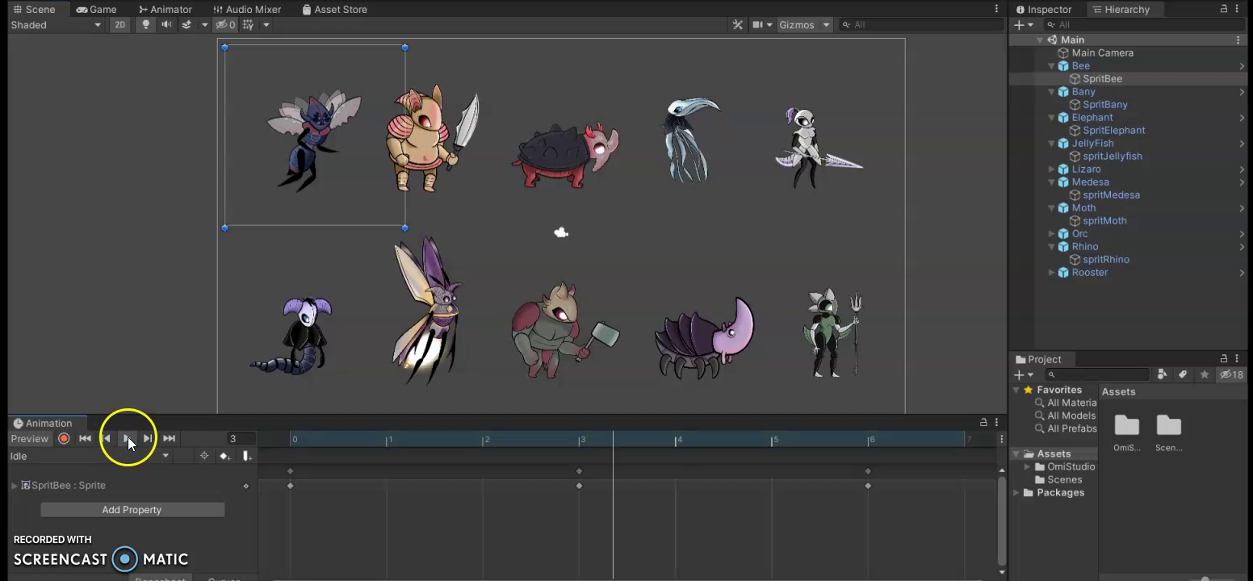Select Main Camera in Hierarchy
Viewport: 1253px width, 581px height.
tap(1102, 52)
